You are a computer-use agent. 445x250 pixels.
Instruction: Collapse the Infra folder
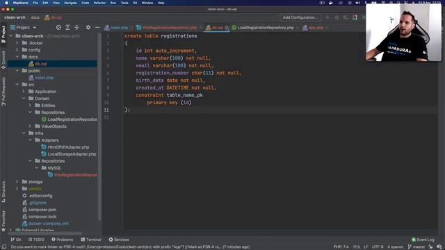pos(24,133)
